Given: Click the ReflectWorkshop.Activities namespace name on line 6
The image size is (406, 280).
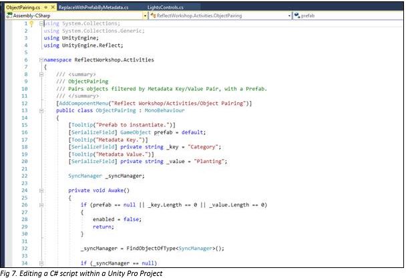Looking at the screenshot, I should [x=114, y=60].
